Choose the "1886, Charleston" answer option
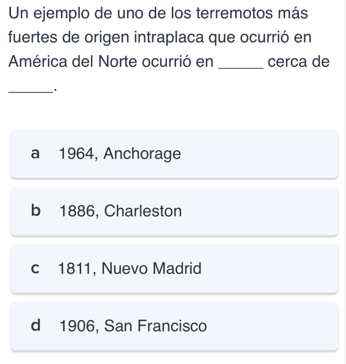 (174, 211)
